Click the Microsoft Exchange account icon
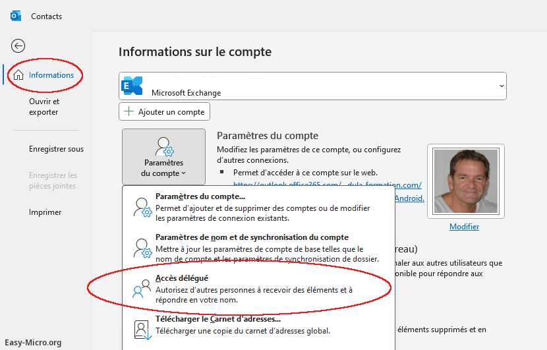 [132, 86]
